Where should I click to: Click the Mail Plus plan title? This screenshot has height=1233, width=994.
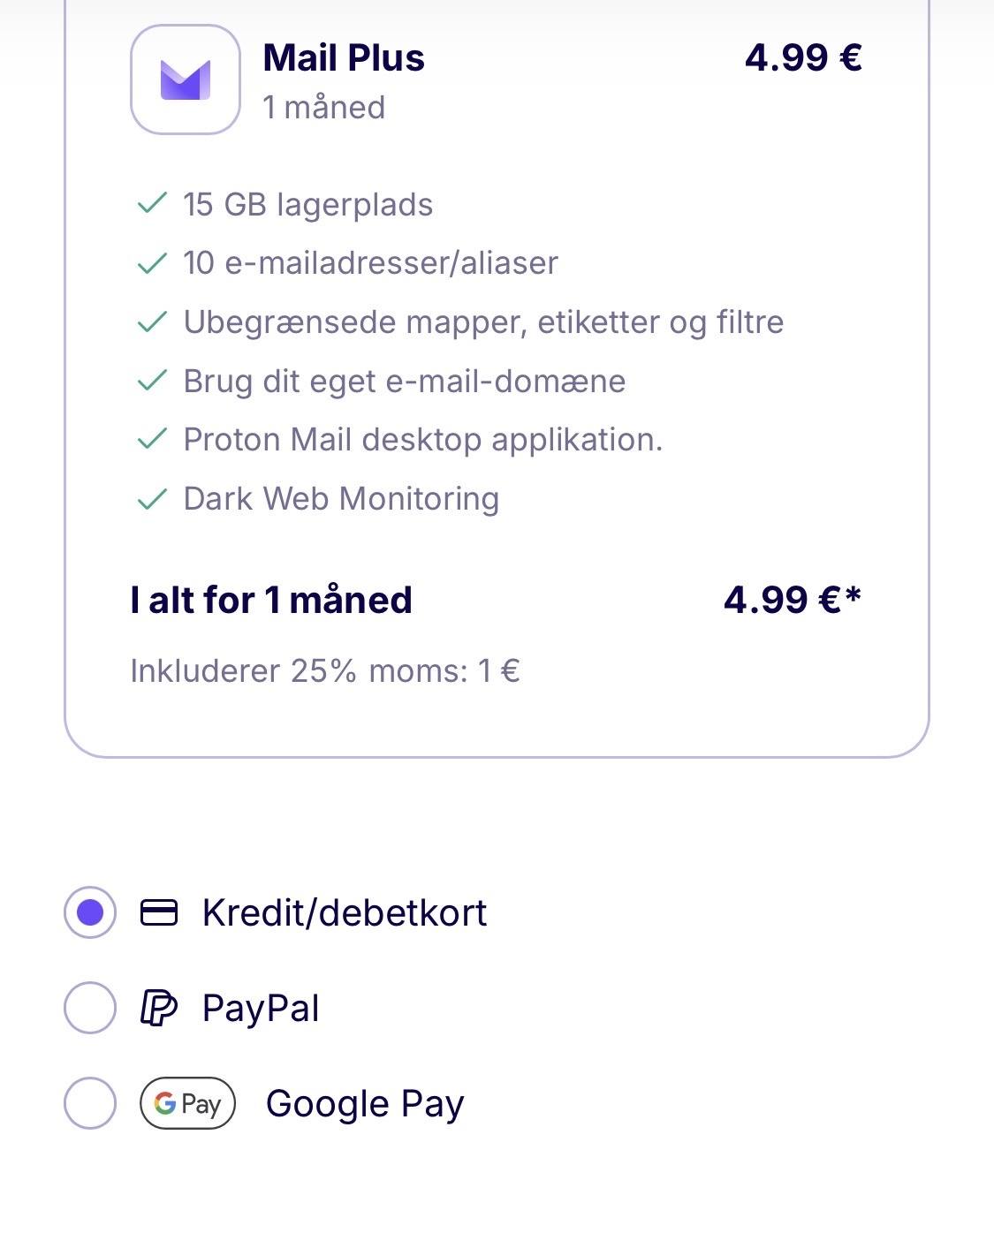click(344, 58)
